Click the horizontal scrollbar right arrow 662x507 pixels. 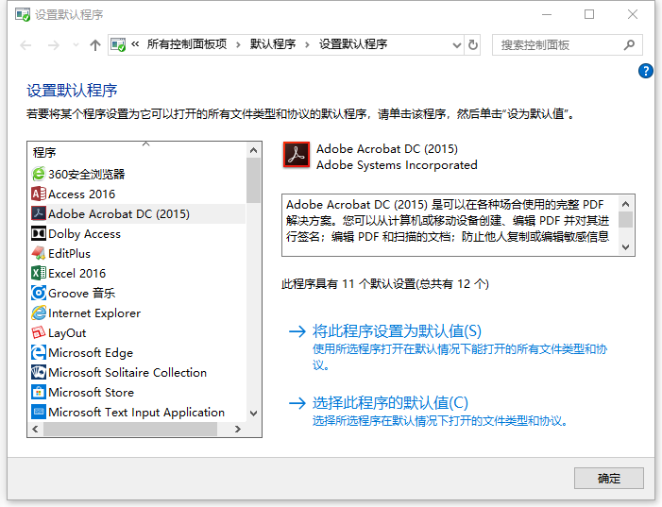238,429
